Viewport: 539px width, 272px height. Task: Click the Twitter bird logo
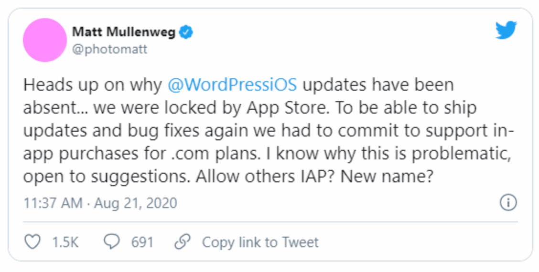(506, 30)
